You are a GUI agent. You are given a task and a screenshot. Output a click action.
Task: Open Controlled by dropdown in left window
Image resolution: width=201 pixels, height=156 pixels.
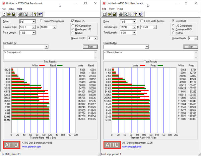(x=47, y=47)
